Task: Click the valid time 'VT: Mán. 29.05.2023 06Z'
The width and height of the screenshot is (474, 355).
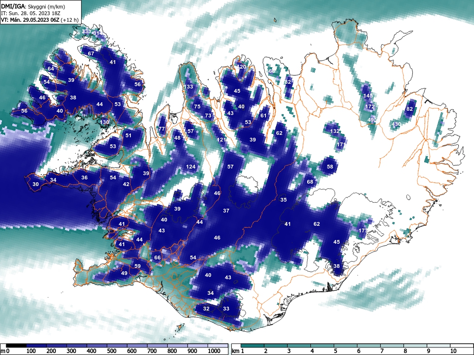Action: click(x=30, y=20)
